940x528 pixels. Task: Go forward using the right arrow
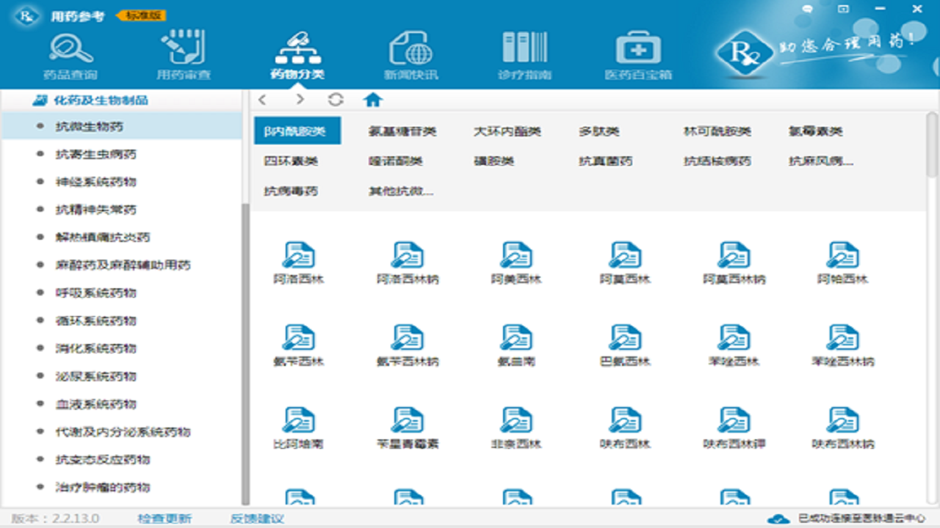pos(300,100)
